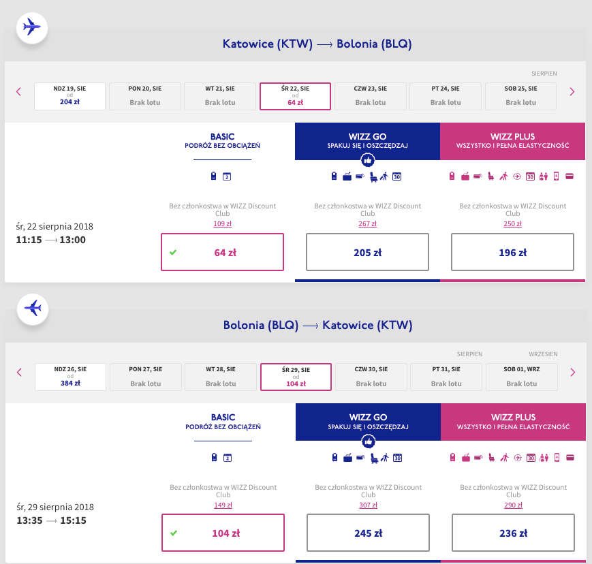Show later return dates with right arrow
Screen dimensions: 592x564
pyautogui.click(x=573, y=373)
